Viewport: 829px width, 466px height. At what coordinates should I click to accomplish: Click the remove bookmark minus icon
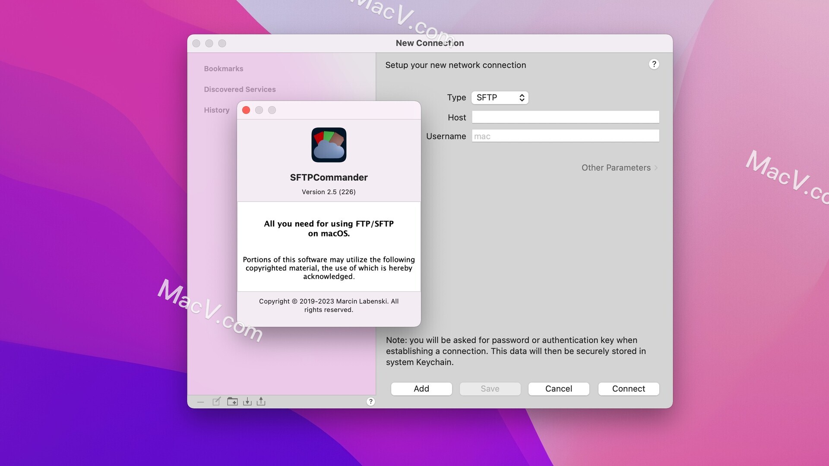point(200,402)
